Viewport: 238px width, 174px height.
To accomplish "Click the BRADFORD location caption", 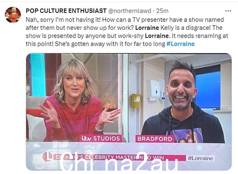I will click(155, 139).
